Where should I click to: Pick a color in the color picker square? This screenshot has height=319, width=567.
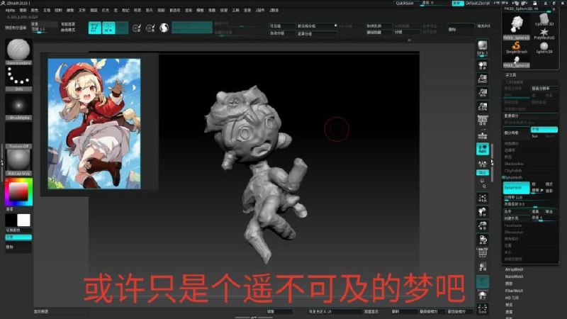[18, 191]
